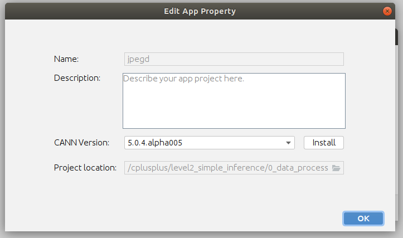The height and width of the screenshot is (238, 403).
Task: Click the "Name:" label
Action: click(66, 59)
